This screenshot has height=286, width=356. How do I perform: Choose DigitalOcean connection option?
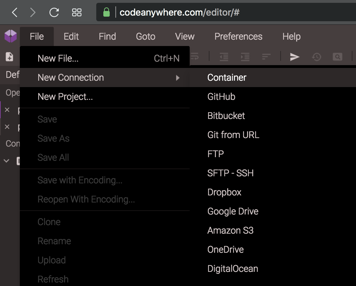tap(273, 269)
